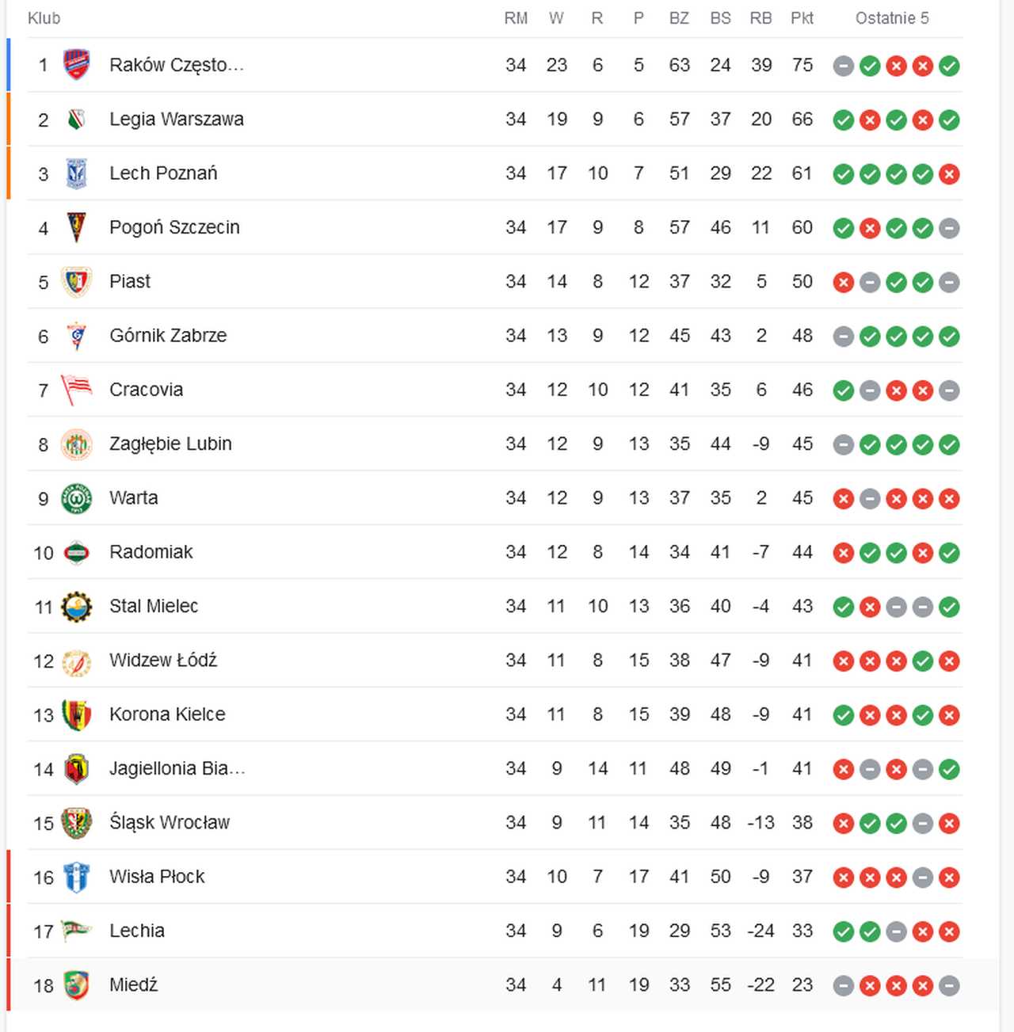Click the Pogoń Szczecin club badge
Image resolution: width=1014 pixels, height=1032 pixels.
tap(77, 227)
